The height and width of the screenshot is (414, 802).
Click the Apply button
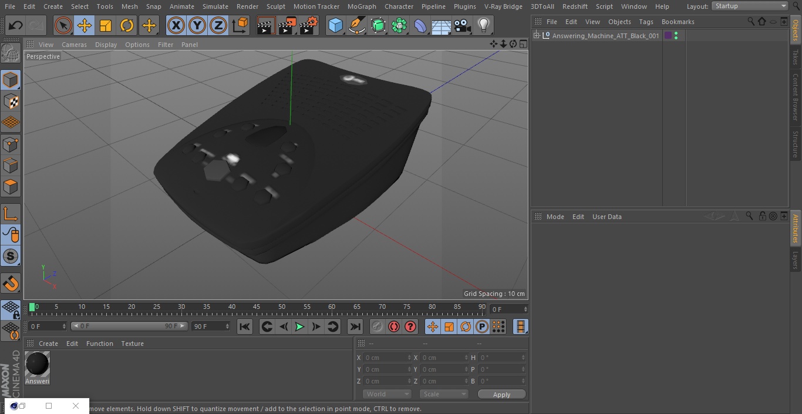coord(501,395)
